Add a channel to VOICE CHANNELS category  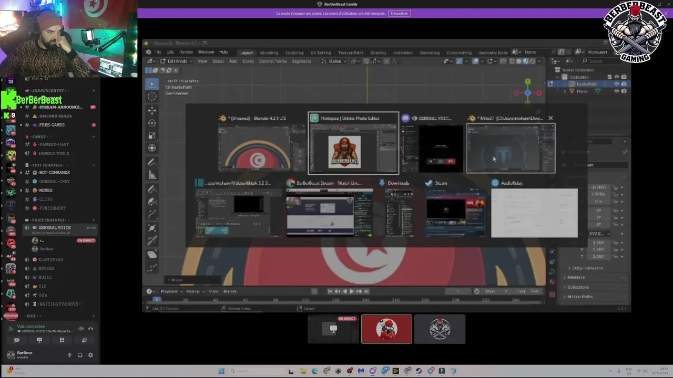tap(94, 220)
